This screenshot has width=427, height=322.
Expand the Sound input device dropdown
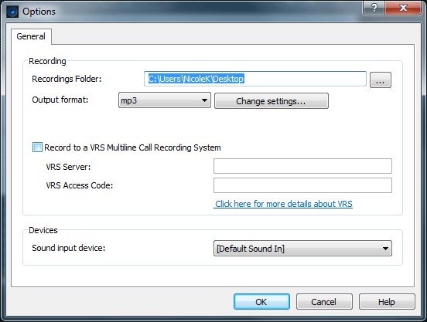point(302,249)
